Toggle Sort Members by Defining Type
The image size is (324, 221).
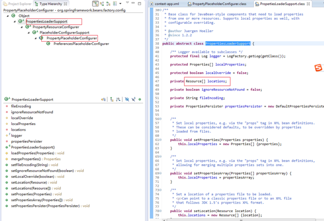[x=118, y=99]
